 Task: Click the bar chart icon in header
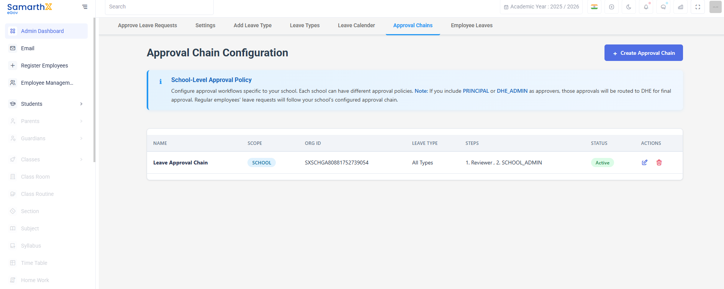coord(681,7)
